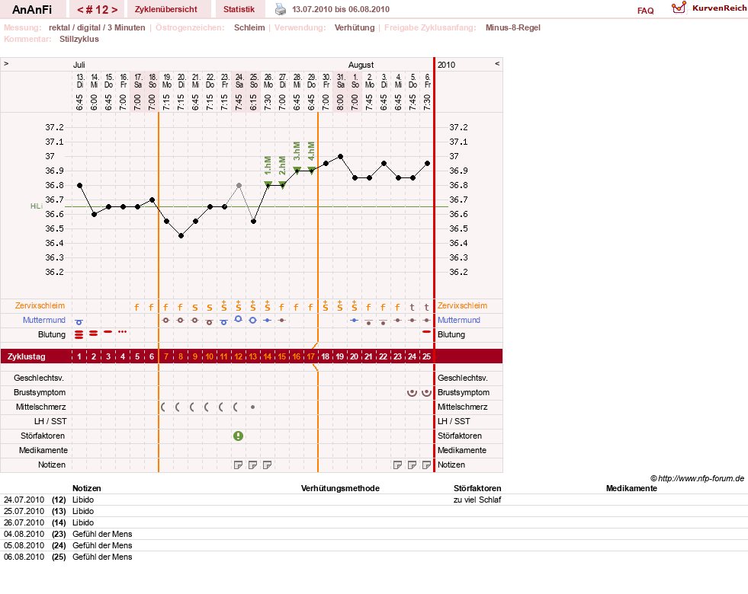Click the 'HiLi' label on the chart
This screenshot has width=748, height=594.
[37, 206]
